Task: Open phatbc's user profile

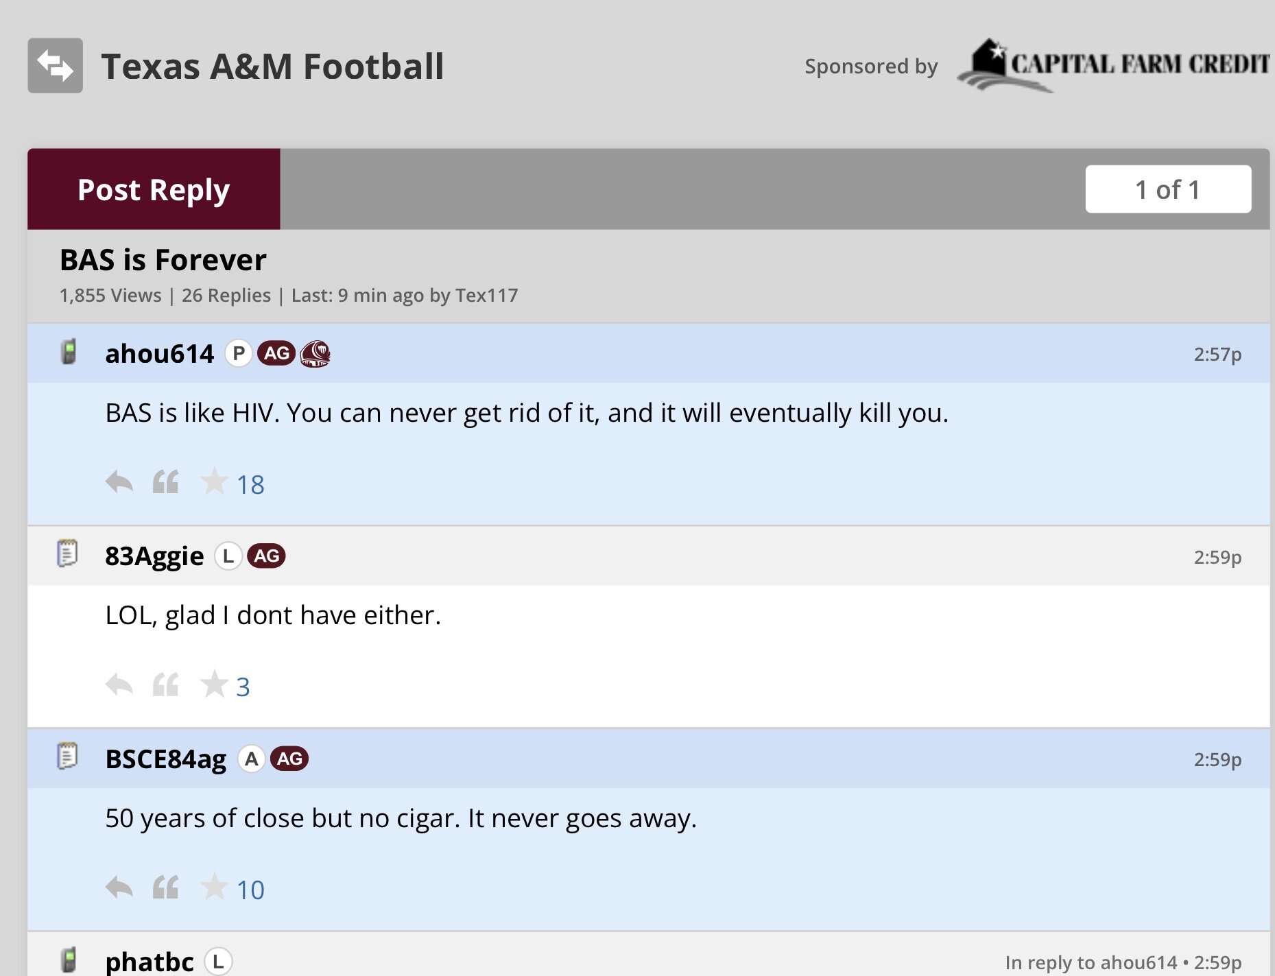Action: [x=149, y=961]
